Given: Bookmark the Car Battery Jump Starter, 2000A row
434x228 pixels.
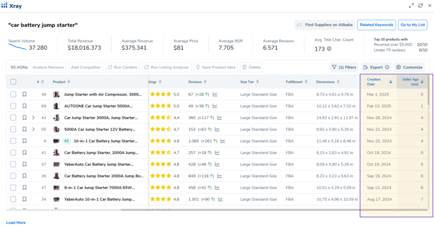Looking at the screenshot, I should click(24, 153).
